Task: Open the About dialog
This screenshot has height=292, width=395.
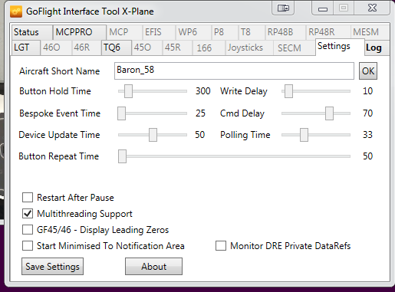Action: click(153, 267)
